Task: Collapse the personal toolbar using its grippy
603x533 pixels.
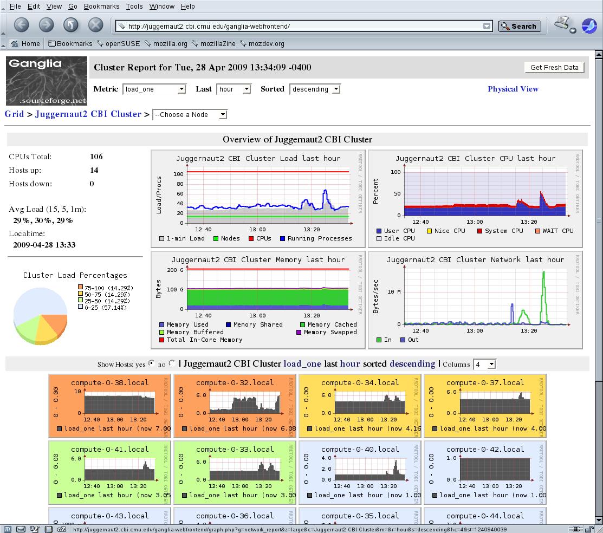Action: pos(3,44)
